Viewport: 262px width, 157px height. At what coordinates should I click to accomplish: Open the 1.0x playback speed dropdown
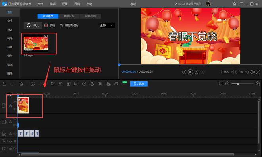pos(242,72)
